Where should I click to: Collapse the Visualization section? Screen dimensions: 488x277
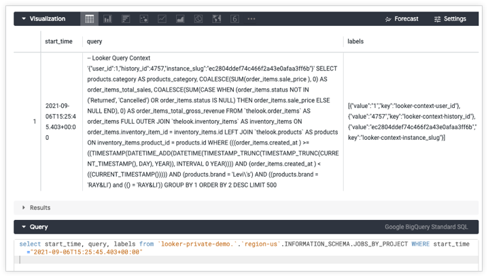coord(23,19)
